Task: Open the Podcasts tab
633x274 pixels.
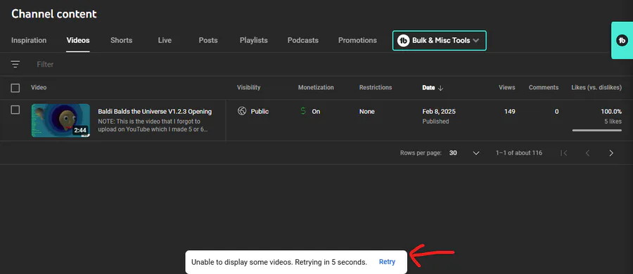Action: click(302, 40)
